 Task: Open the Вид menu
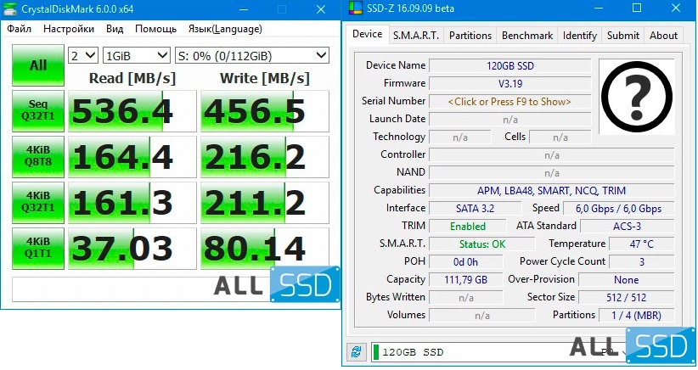pos(115,29)
